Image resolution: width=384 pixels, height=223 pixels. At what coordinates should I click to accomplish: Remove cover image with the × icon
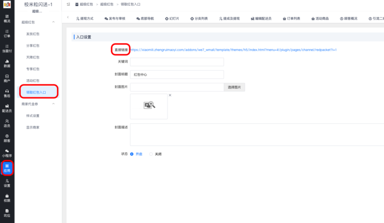click(170, 95)
